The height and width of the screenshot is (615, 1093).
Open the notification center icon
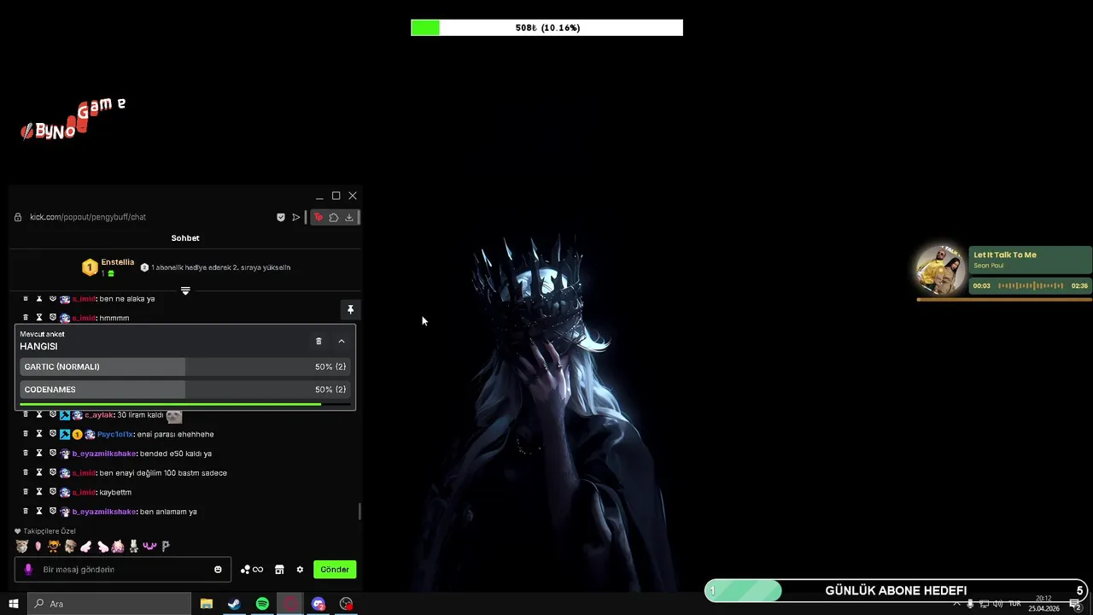point(1075,604)
